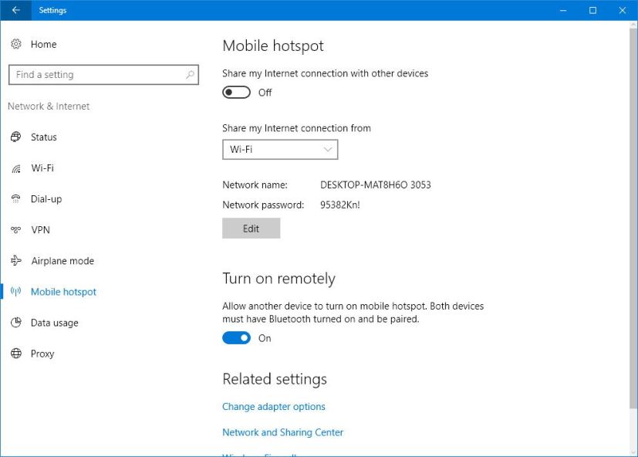Maximize the Settings window
Image resolution: width=638 pixels, height=457 pixels.
point(592,10)
